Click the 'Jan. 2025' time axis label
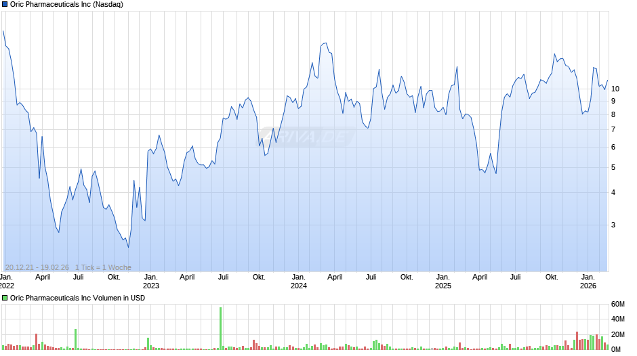637x356 pixels. coord(443,282)
